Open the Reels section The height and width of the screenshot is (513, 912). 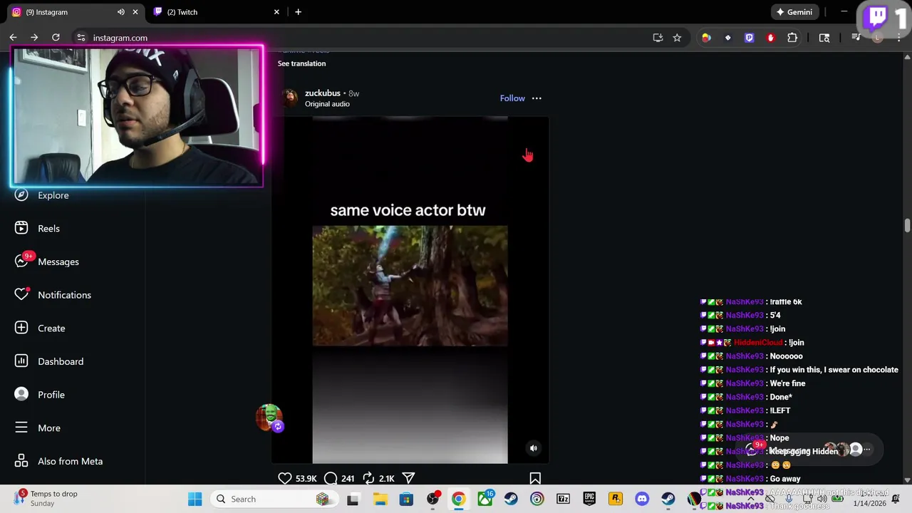coord(38,229)
